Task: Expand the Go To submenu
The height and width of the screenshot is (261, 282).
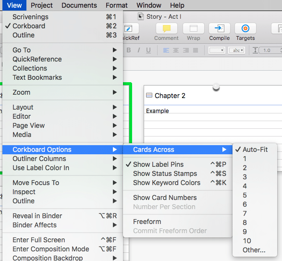Action: [62, 50]
